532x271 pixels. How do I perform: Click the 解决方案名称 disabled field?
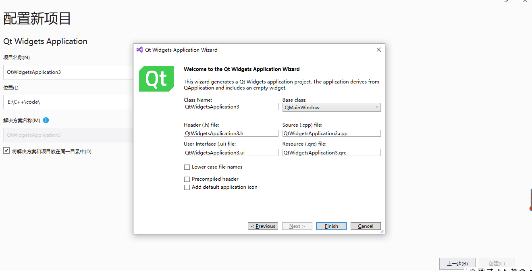click(x=68, y=135)
